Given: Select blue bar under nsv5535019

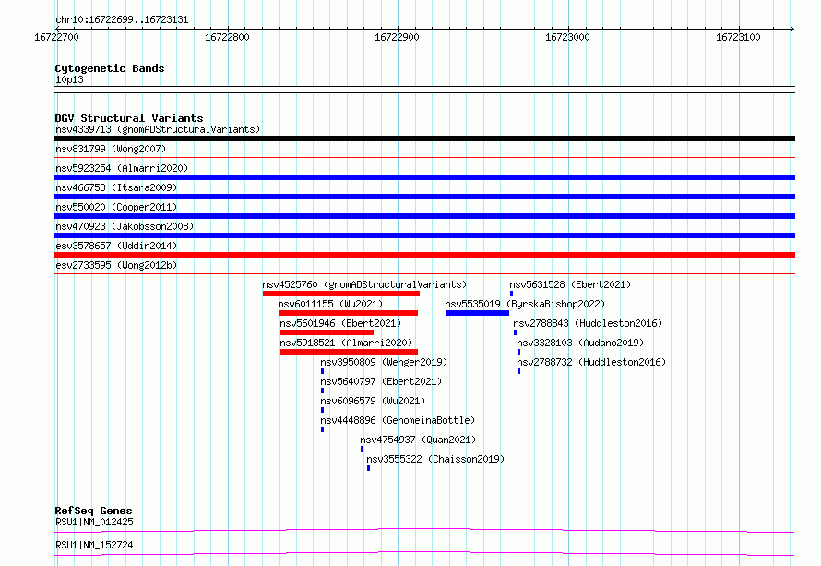Looking at the screenshot, I should (x=477, y=313).
